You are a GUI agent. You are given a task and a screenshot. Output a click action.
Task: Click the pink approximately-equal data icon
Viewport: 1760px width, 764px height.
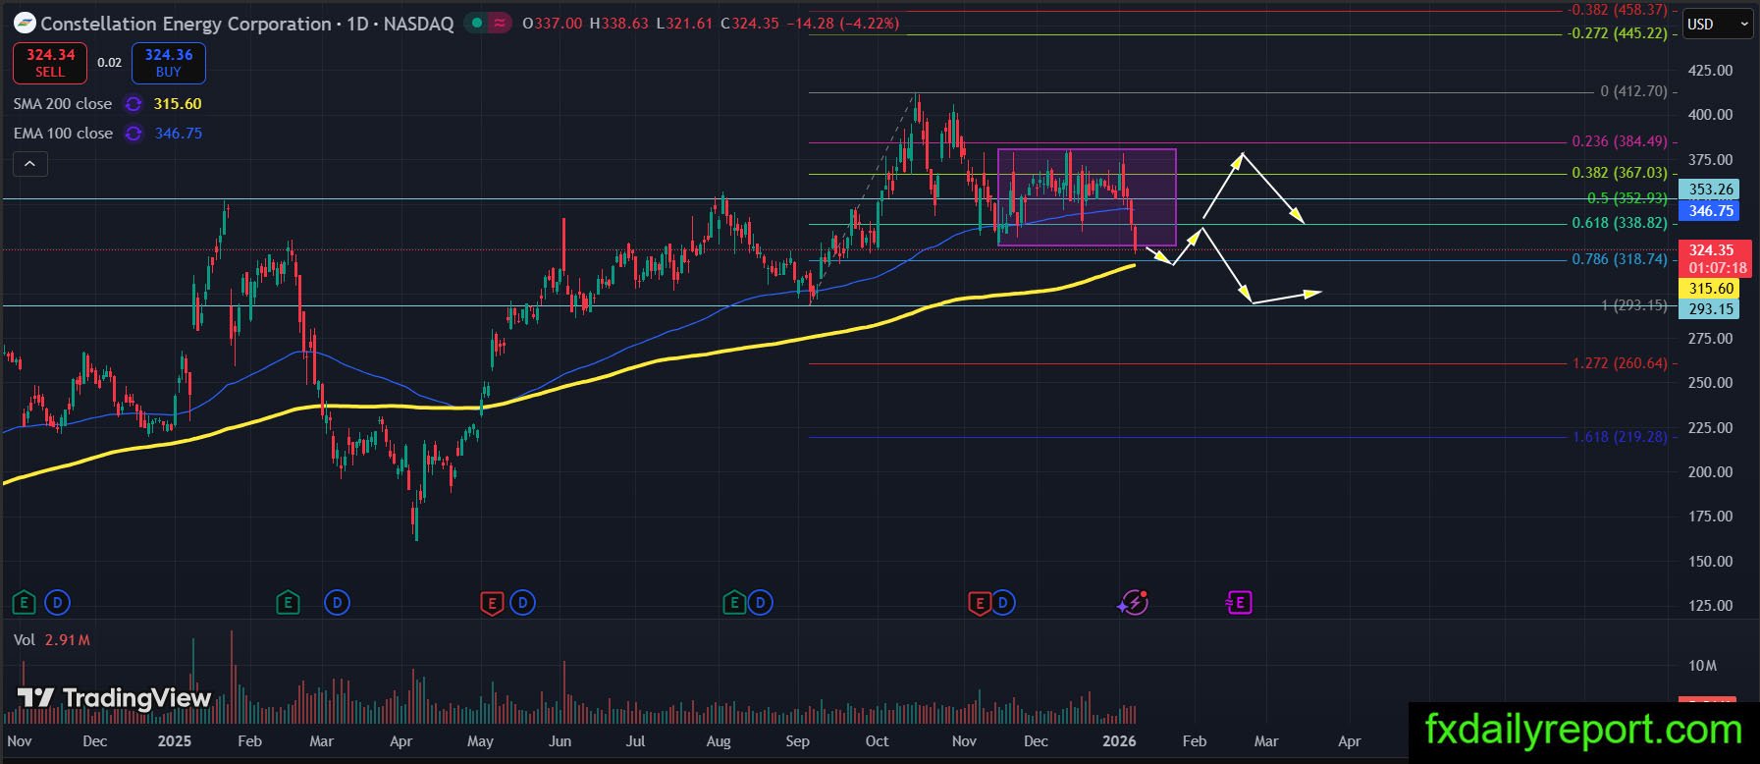tap(499, 24)
